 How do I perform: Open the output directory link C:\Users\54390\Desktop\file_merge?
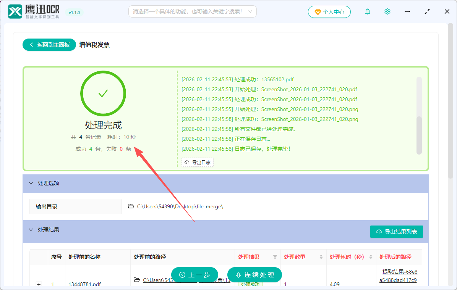point(180,206)
